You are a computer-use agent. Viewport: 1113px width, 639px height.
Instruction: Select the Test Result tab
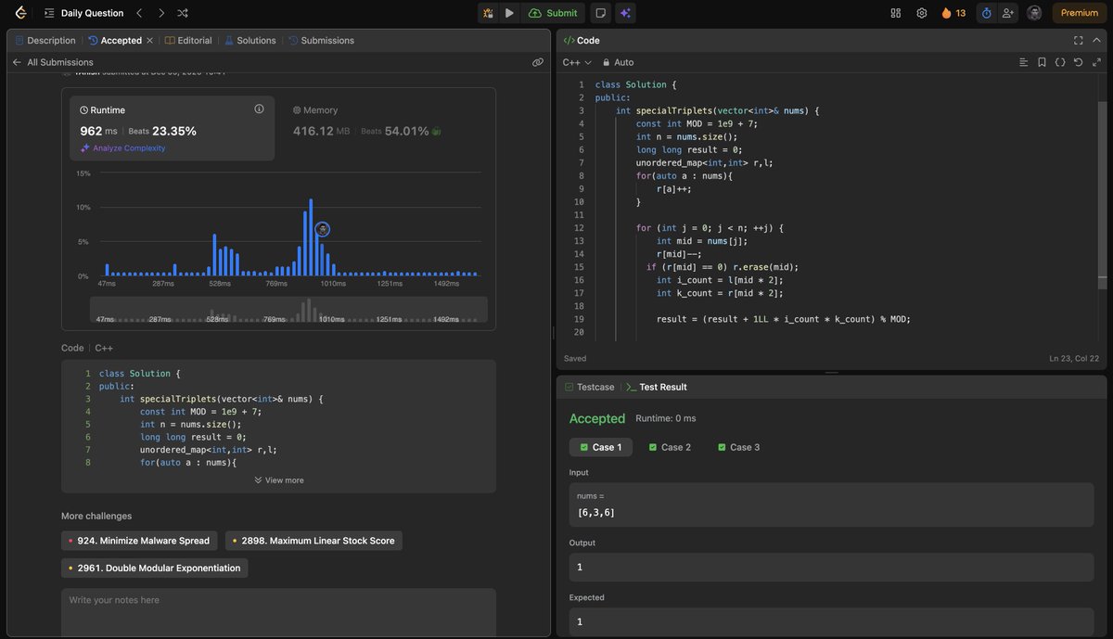coord(657,387)
